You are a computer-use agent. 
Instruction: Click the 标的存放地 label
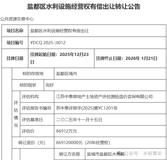[x=33, y=74]
